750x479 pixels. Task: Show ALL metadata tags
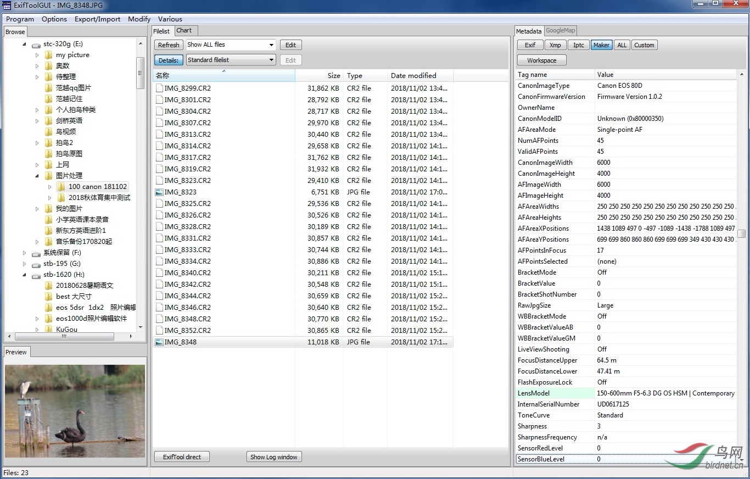tap(622, 45)
